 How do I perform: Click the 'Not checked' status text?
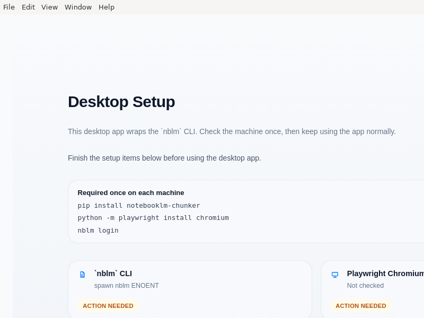pos(365,286)
